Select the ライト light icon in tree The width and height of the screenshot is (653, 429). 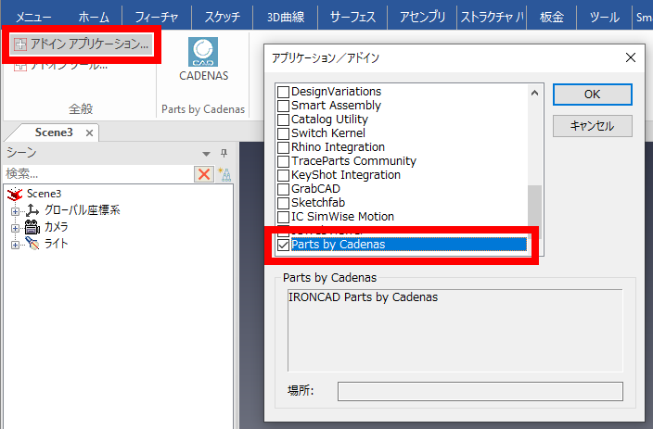click(x=32, y=244)
